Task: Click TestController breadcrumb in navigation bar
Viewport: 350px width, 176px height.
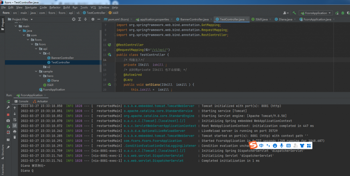Action: (x=94, y=13)
